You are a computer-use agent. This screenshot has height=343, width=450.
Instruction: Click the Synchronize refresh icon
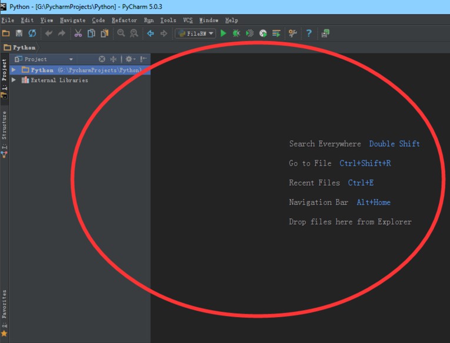pyautogui.click(x=32, y=33)
